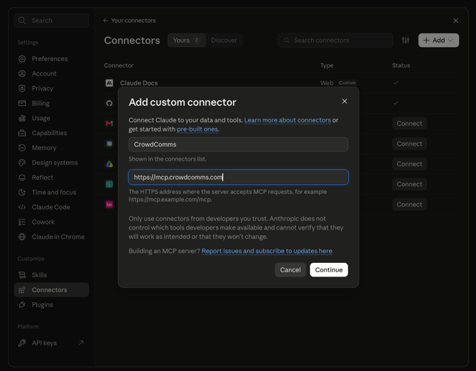
Task: Click the Claude Docs connector icon
Action: (x=109, y=83)
